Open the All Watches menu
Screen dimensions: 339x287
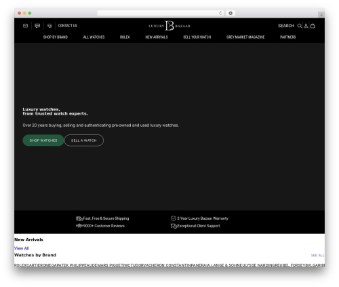pyautogui.click(x=94, y=37)
